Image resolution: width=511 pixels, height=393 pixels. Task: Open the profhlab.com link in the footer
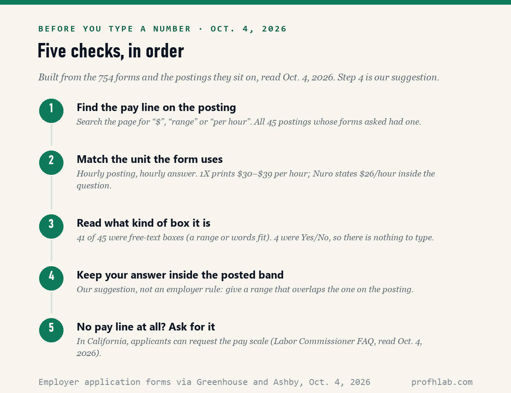click(x=442, y=382)
